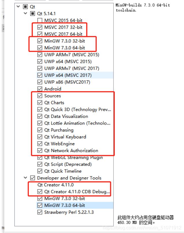Uncheck UWP x64 (MSVC 2015)
Screen dimensions: 184x233
coord(40,61)
